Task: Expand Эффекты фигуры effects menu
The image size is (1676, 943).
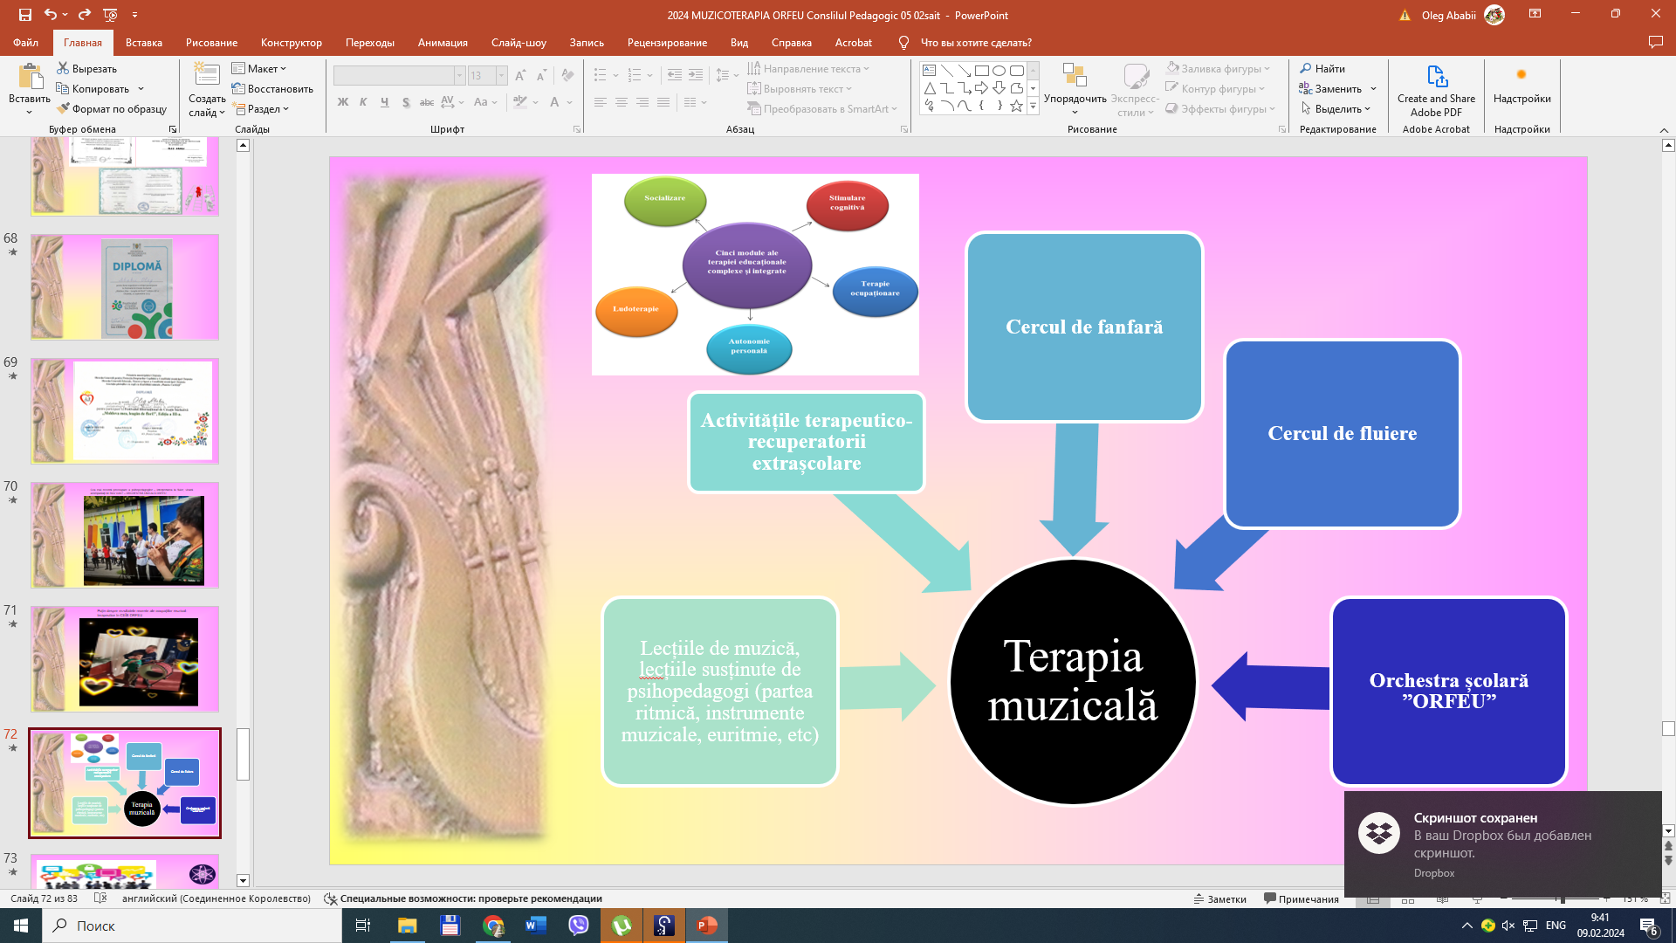Action: pyautogui.click(x=1220, y=109)
